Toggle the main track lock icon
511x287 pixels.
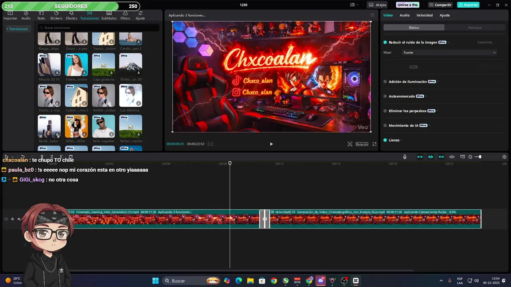coord(12,219)
